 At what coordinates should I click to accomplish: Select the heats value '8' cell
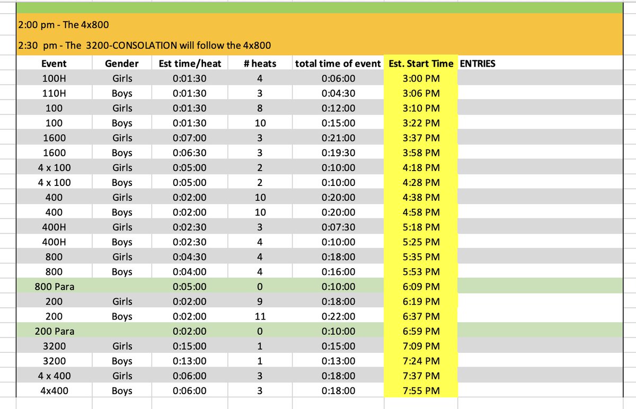click(260, 108)
